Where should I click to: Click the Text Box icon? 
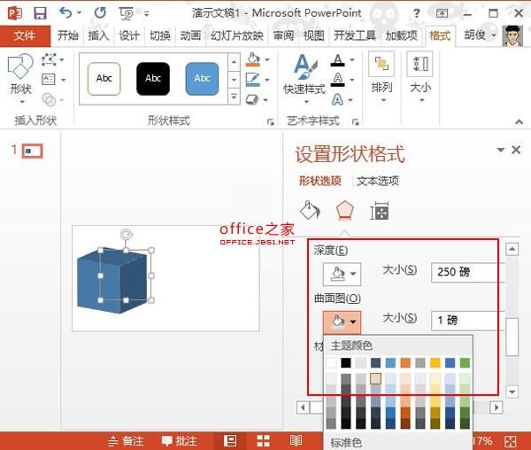pyautogui.click(x=49, y=80)
